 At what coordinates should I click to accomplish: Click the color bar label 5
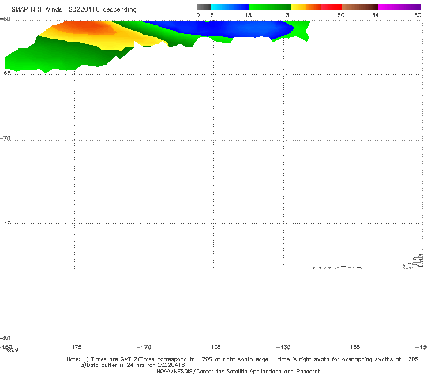pyautogui.click(x=212, y=15)
